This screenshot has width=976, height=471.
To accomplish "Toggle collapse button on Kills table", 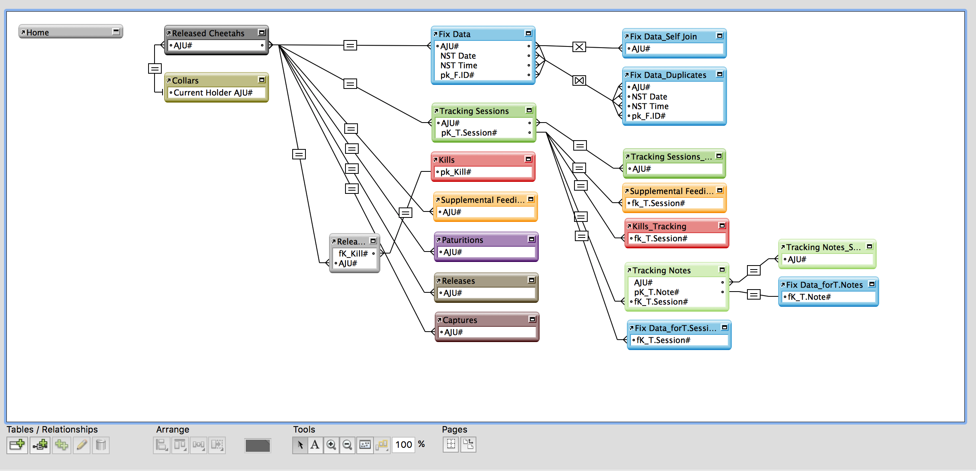I will 528,159.
